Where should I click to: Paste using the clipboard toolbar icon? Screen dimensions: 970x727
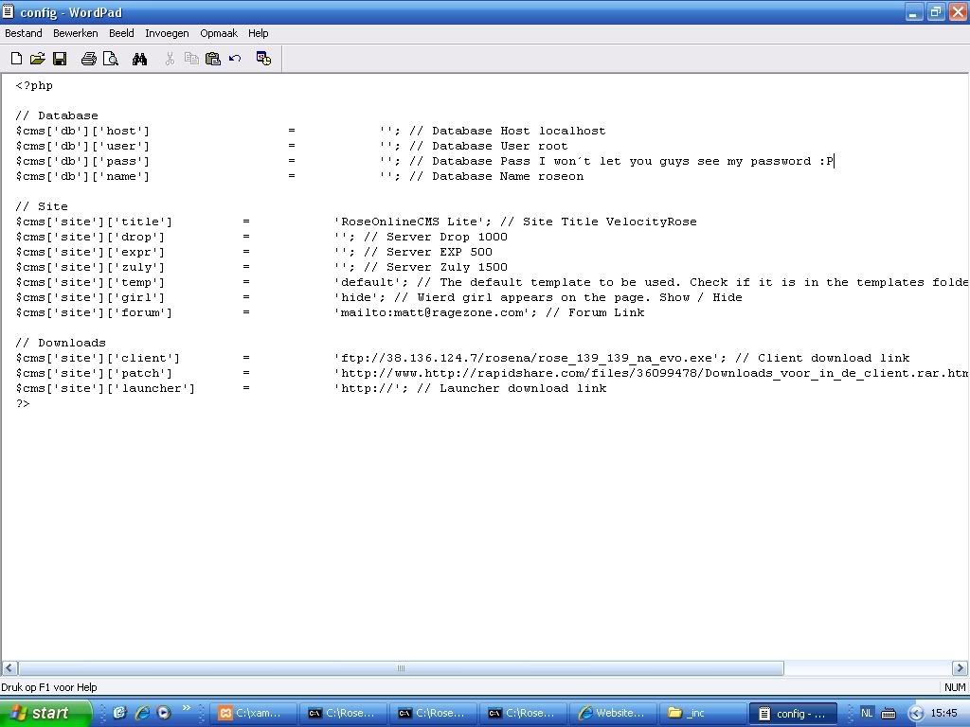[213, 59]
